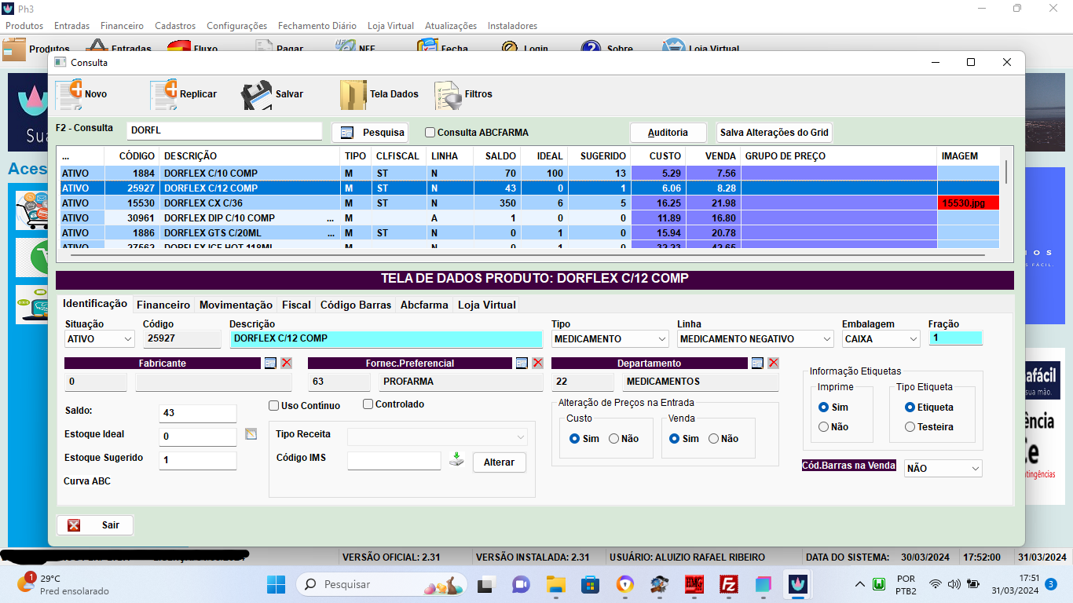Switch to the Código Barras tab
1073x603 pixels.
pyautogui.click(x=356, y=305)
